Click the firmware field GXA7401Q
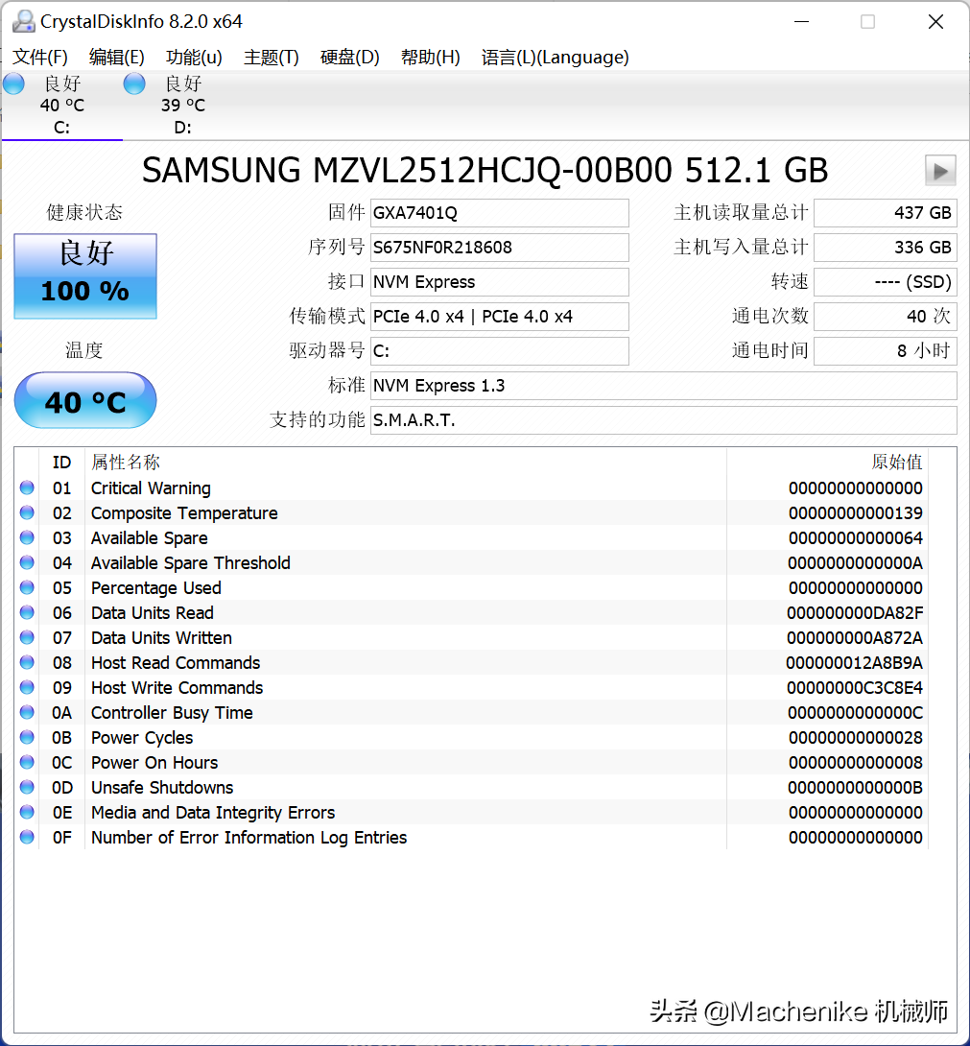Image resolution: width=970 pixels, height=1046 pixels. pos(499,213)
